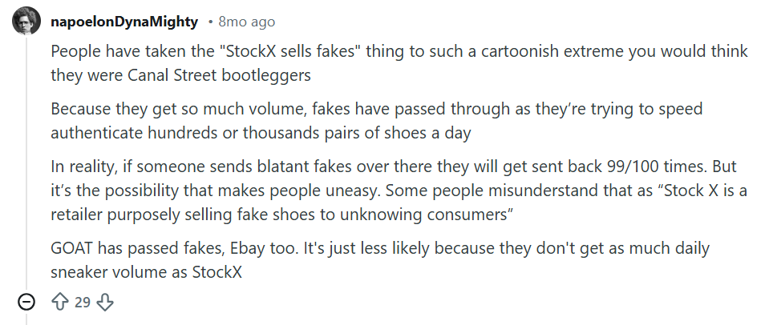Click the word "GOAT" in last paragraph
The height and width of the screenshot is (325, 773).
pos(71,249)
